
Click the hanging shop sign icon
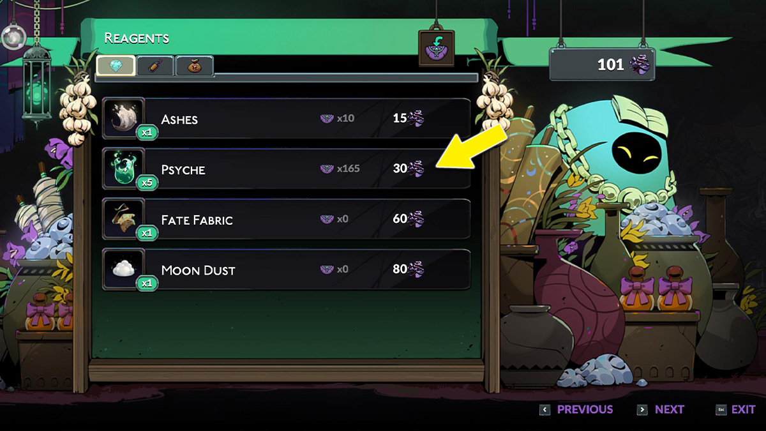[x=437, y=48]
